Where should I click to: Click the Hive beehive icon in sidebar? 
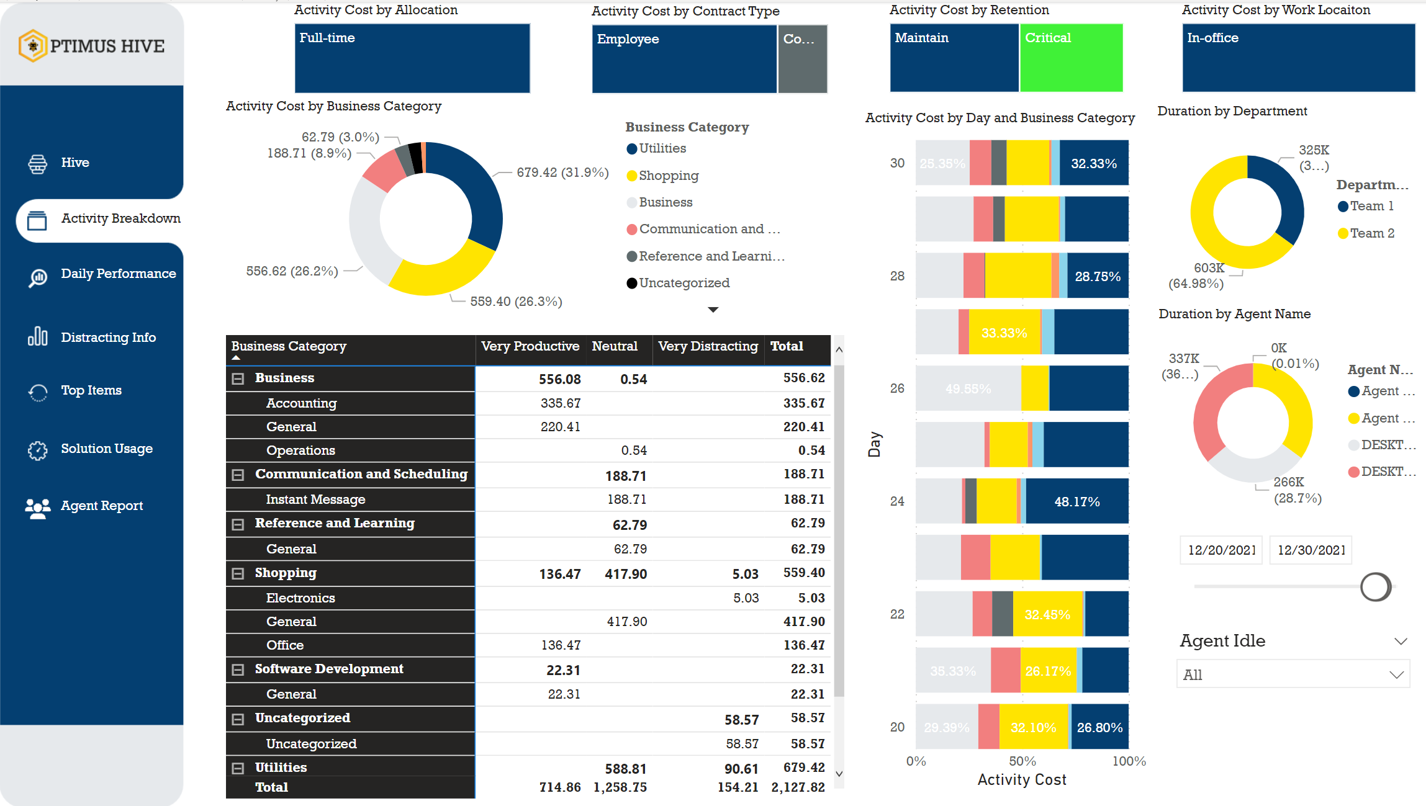[x=37, y=164]
